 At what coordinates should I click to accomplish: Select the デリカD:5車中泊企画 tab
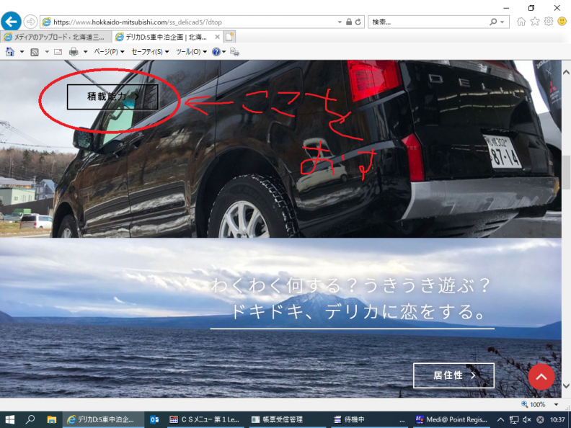click(167, 37)
